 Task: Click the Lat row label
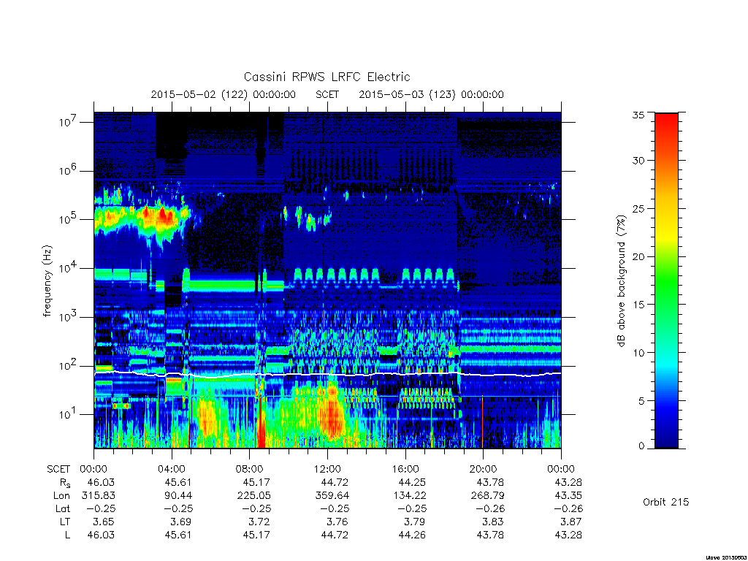[x=63, y=508]
